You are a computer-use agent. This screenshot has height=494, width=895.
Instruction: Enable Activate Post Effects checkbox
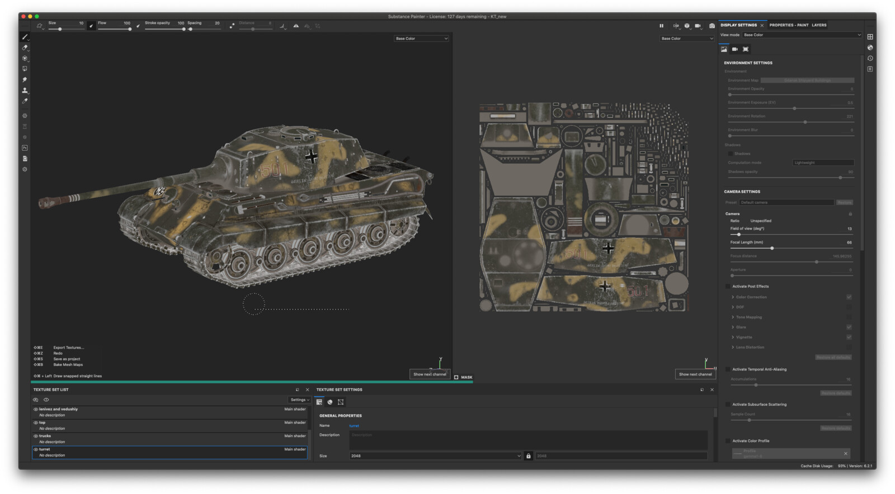click(x=728, y=286)
